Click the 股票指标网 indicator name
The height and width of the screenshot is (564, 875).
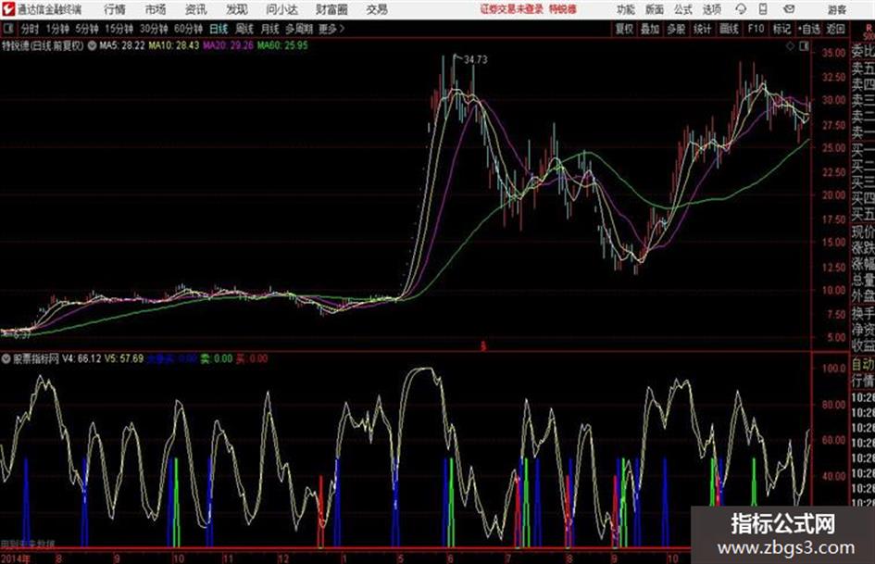coord(36,358)
